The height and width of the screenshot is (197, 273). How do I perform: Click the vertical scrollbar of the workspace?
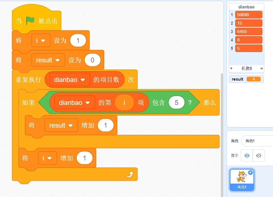[222, 135]
